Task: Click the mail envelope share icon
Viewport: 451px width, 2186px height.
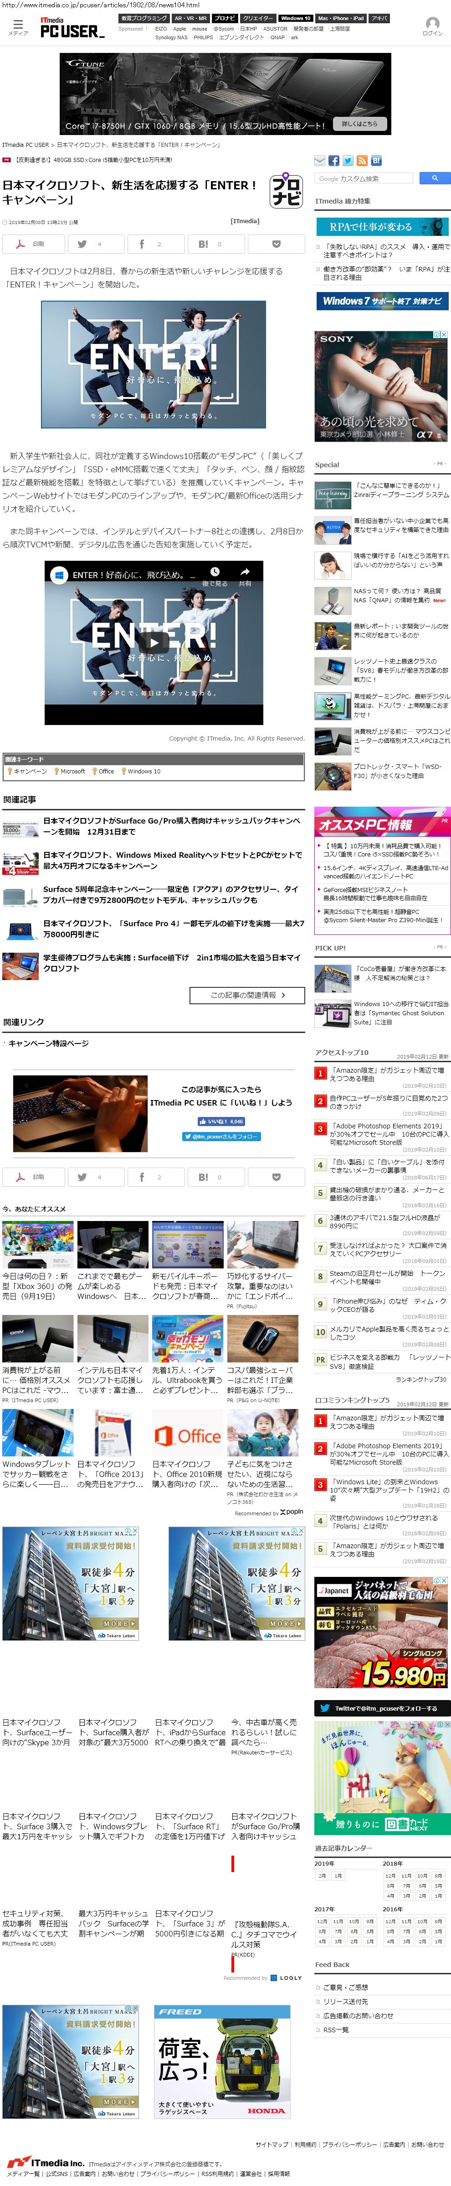Action: pos(320,161)
